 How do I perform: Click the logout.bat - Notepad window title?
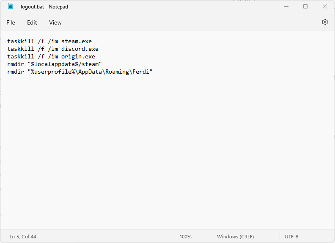click(44, 7)
